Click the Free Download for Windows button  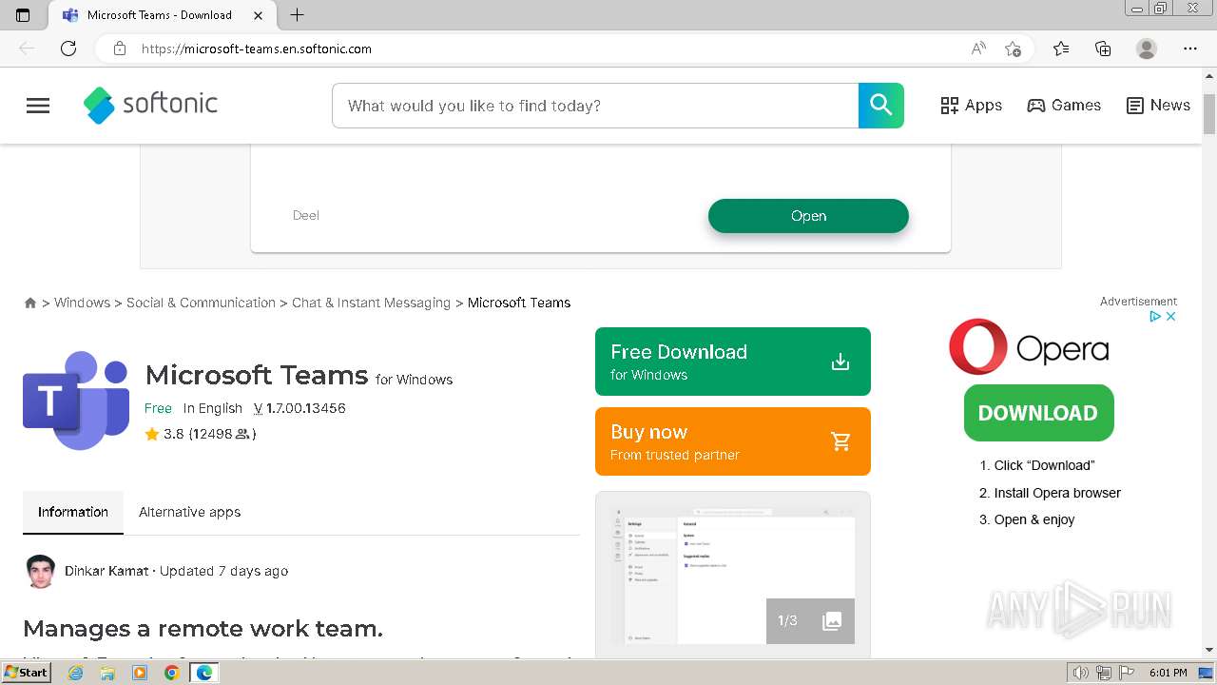733,362
